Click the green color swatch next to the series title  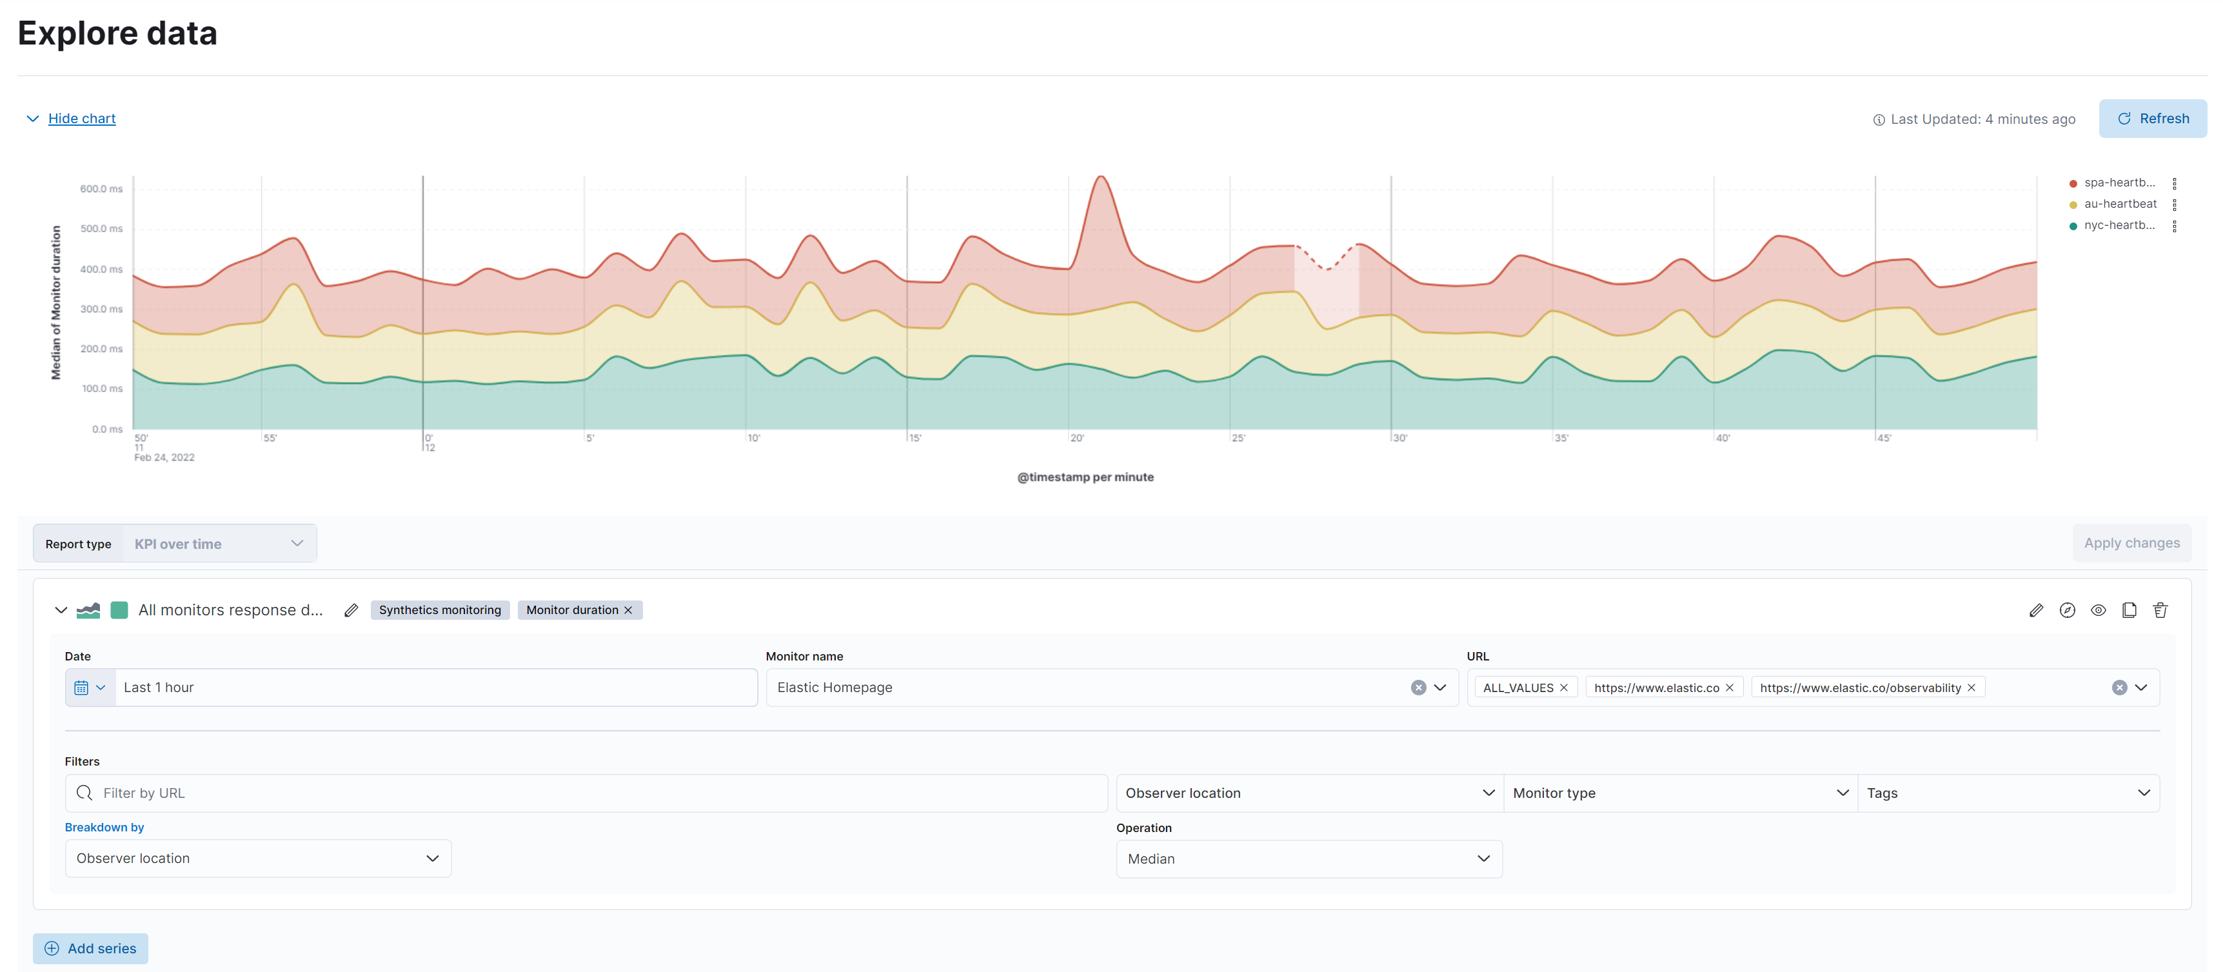pos(119,610)
